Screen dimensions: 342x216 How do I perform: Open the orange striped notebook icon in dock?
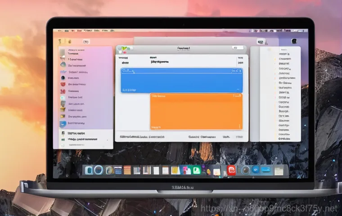[x=127, y=171]
